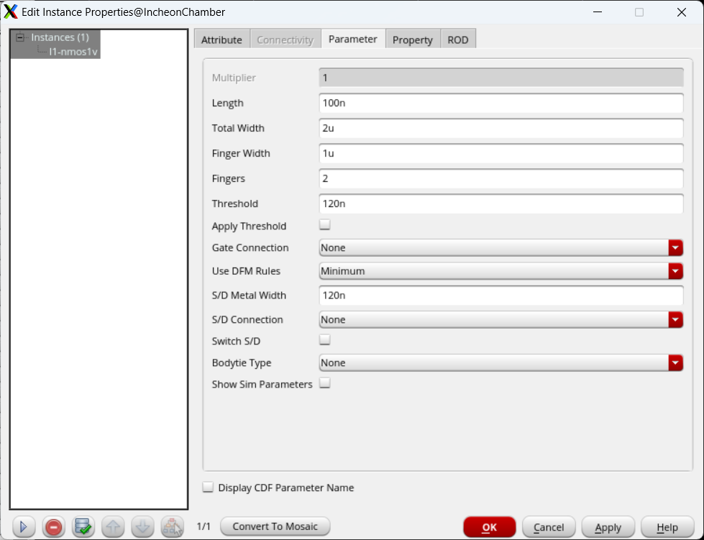This screenshot has height=540, width=704.
Task: Click the Apply button
Action: click(x=608, y=527)
